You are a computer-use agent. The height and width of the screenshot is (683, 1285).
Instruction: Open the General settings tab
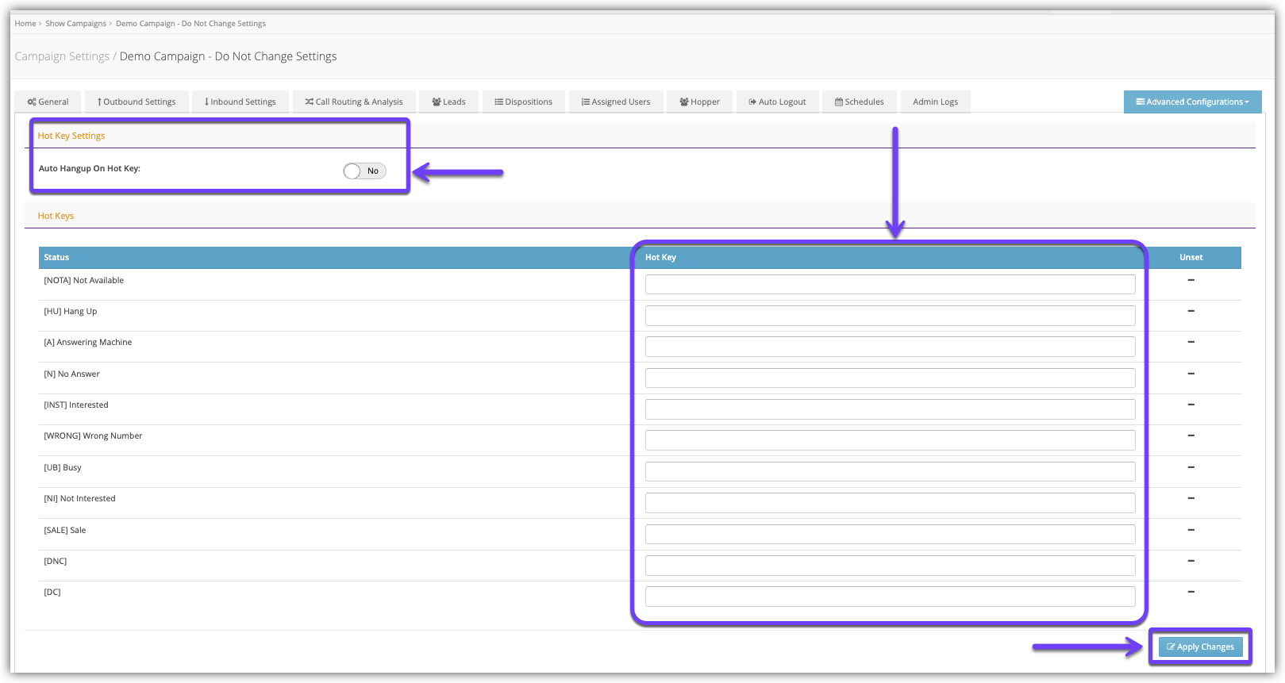(48, 102)
